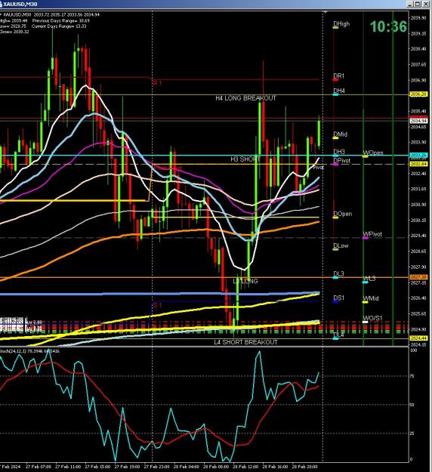Click the 2036.20 yellow price tag
Viewport: 432px width, 472px height.
(x=418, y=94)
